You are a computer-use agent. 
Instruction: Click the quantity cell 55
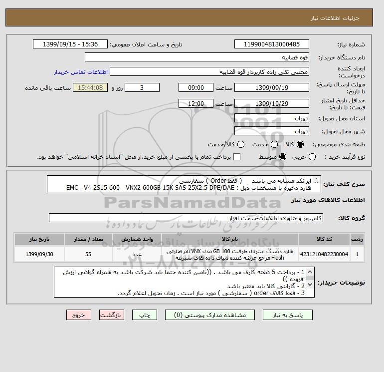click(88, 254)
